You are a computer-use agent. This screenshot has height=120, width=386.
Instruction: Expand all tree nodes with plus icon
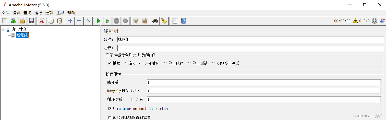click(70, 21)
